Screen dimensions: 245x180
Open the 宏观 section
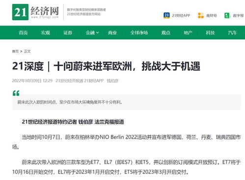(x=46, y=32)
